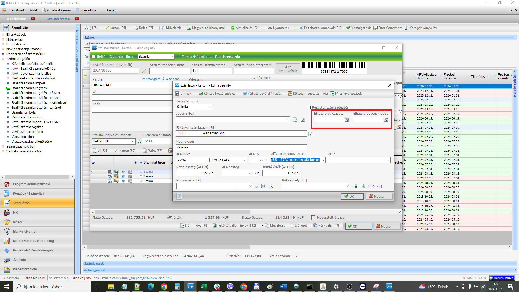
Task: Search Költséghely with magnifier icon
Action: click(363, 186)
